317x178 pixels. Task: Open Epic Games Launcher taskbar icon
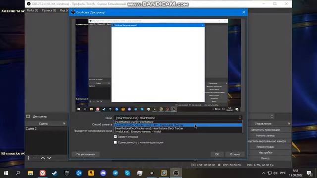coord(67,173)
